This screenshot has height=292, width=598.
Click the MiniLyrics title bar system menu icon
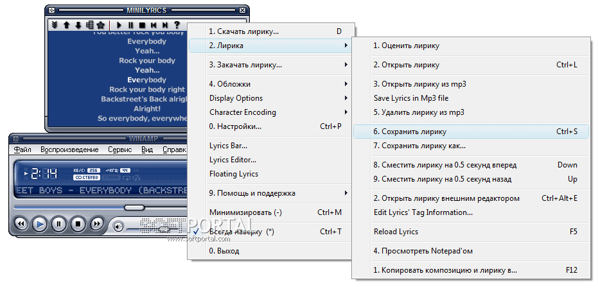(x=52, y=10)
